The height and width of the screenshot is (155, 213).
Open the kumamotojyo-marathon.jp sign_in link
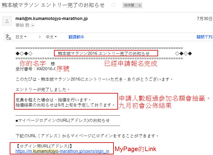(x=62, y=151)
